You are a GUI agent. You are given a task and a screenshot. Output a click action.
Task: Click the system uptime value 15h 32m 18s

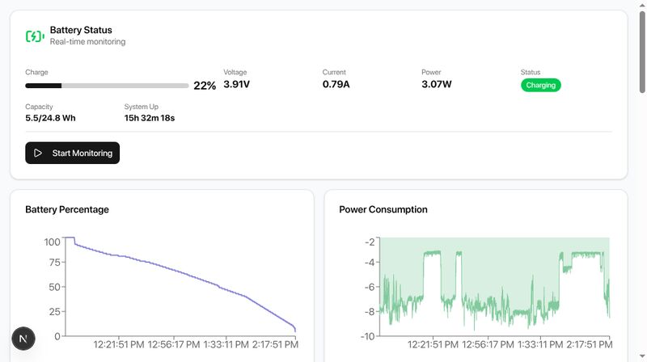(150, 118)
